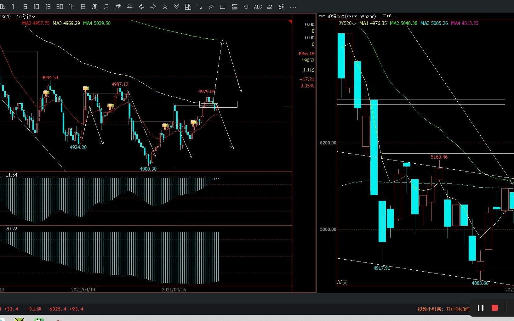
Task: Select the diagonal arrow drawing tool
Action: point(199,7)
